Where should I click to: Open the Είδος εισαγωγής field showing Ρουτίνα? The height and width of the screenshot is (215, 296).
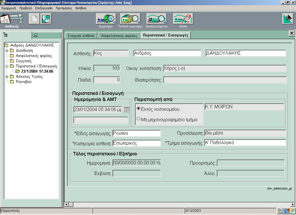(137, 133)
